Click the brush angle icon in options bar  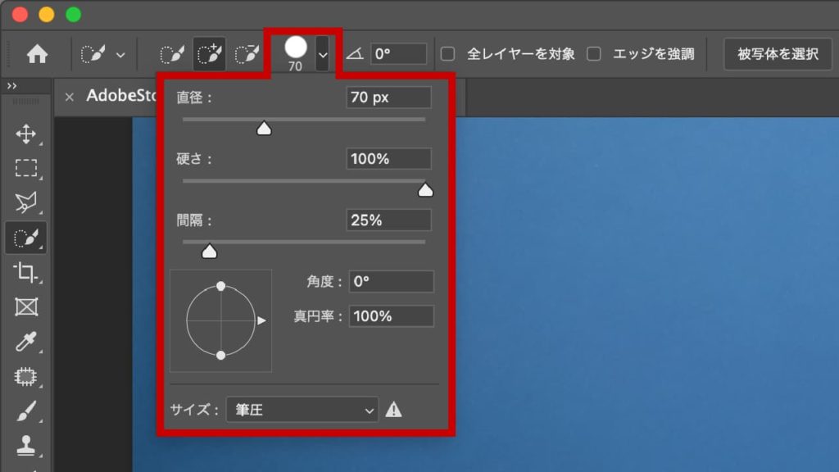click(355, 53)
